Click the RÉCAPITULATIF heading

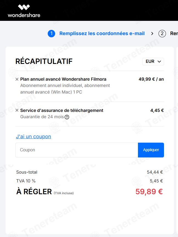pyautogui.click(x=44, y=61)
